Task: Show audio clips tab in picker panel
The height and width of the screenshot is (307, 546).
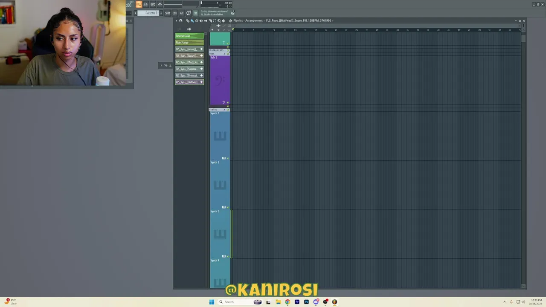Action: coord(189,29)
